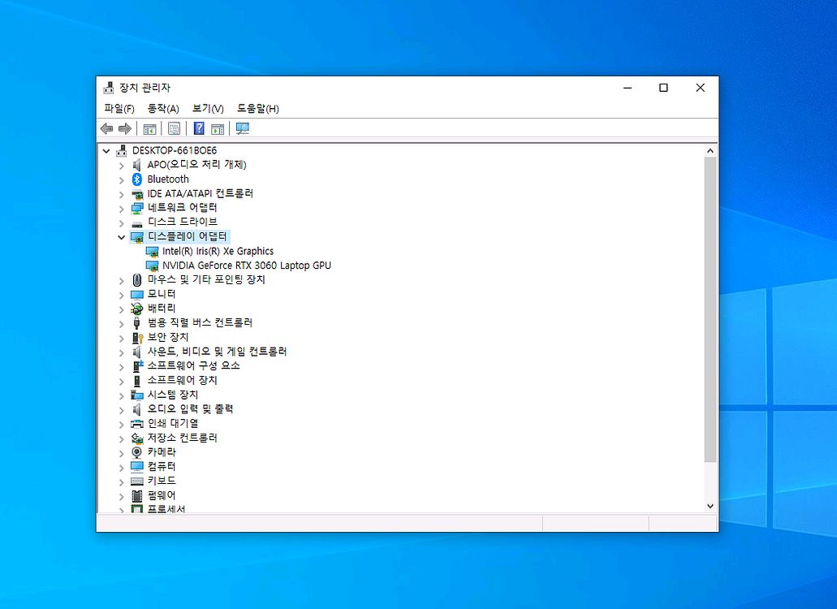Screen dimensions: 837x609
Task: Select the 프로세서 row
Action: click(166, 509)
